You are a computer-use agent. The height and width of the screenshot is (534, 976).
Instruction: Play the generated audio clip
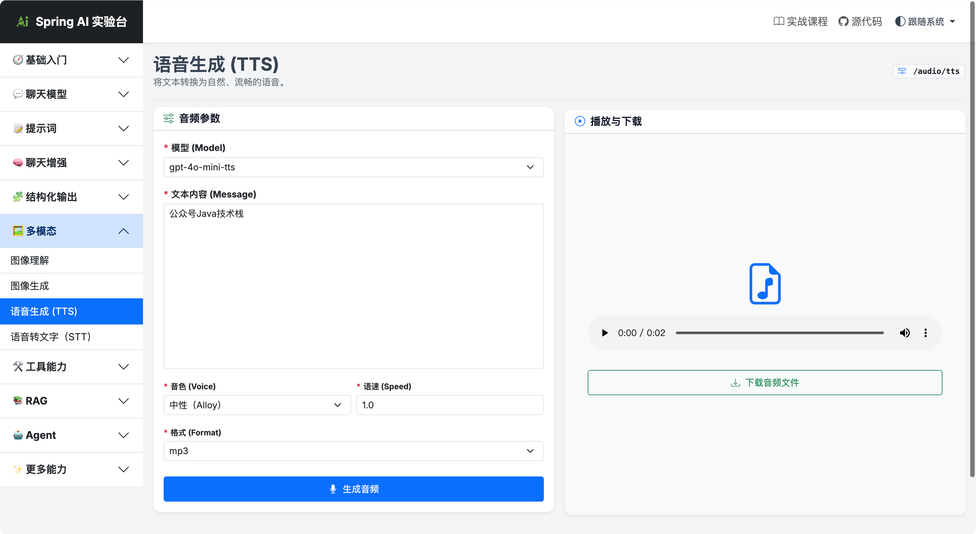605,333
